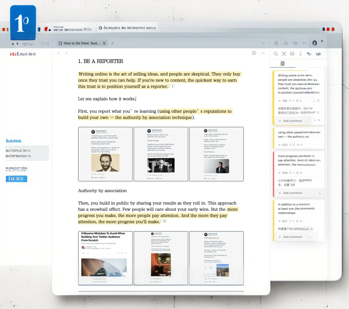Click the comment bubble icon beside 627
The image size is (349, 309).
click(291, 221)
